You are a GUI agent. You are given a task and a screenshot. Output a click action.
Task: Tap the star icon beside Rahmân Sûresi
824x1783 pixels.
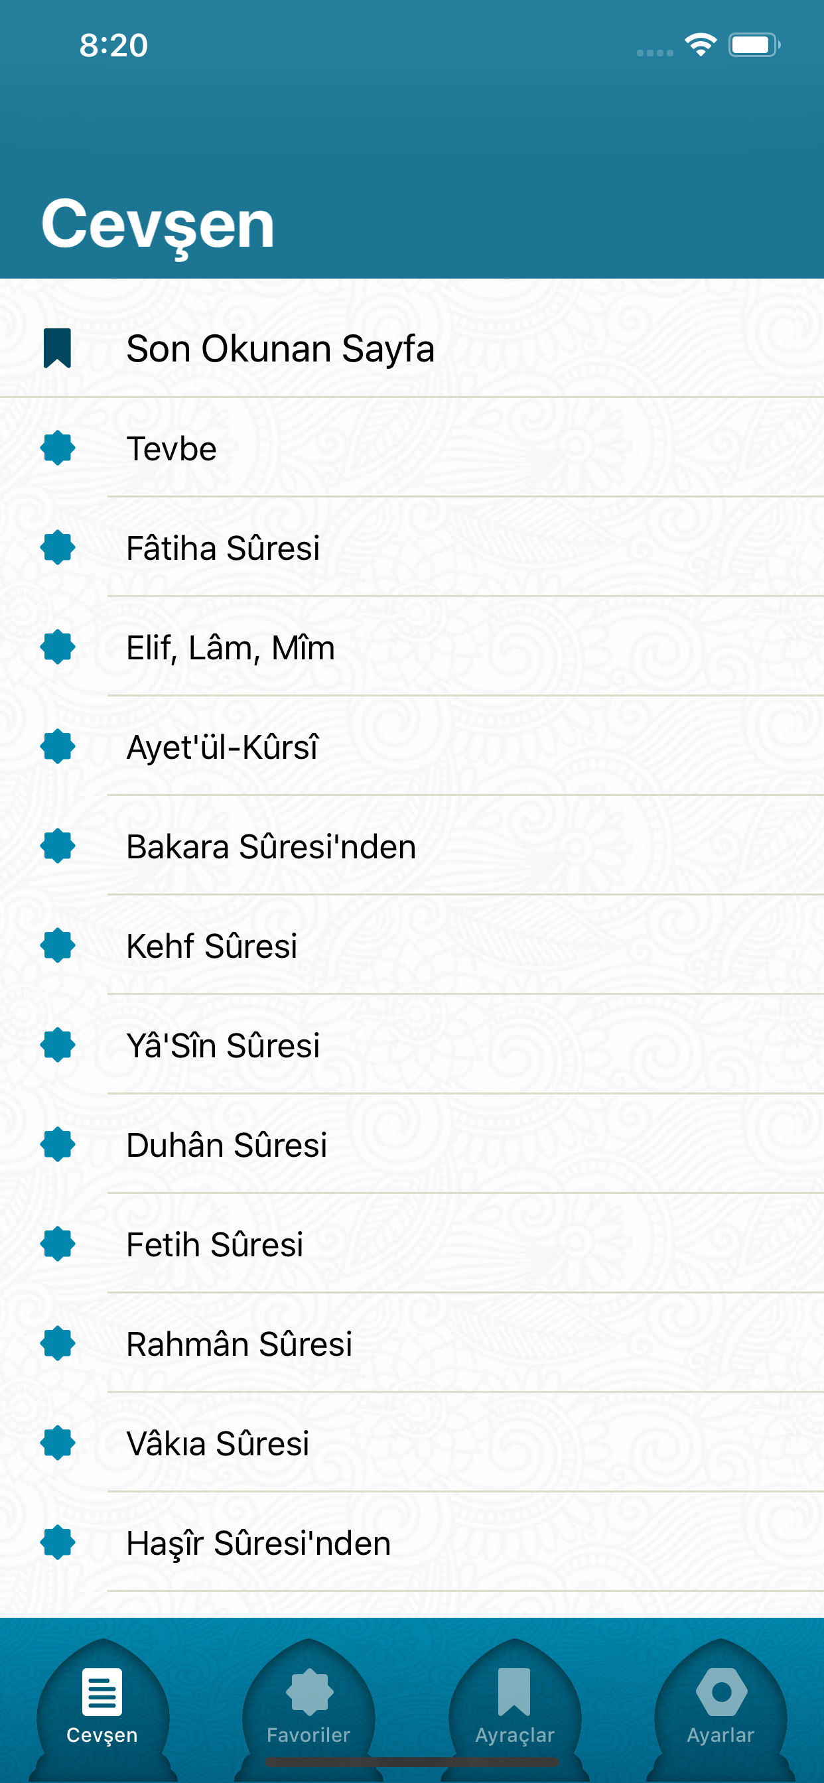[x=58, y=1343]
